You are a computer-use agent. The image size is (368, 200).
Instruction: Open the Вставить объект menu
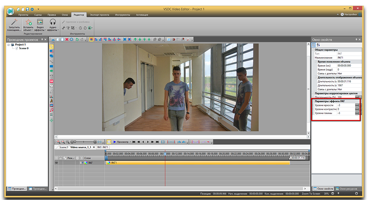point(28,25)
